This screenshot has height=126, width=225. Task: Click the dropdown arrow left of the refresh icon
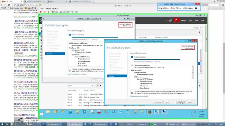(167, 20)
